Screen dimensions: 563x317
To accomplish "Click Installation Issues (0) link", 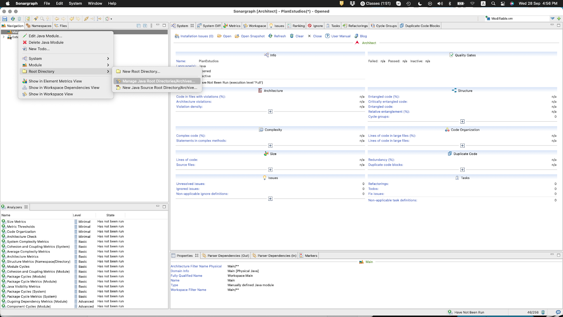I will point(194,36).
